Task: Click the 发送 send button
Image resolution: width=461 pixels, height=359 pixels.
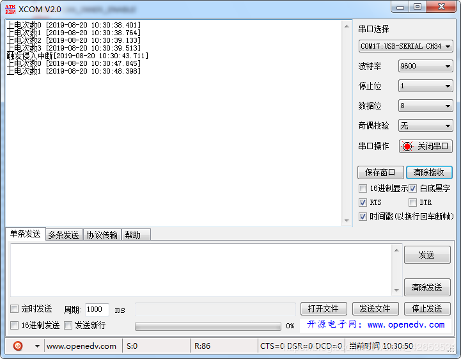Action: point(427,255)
